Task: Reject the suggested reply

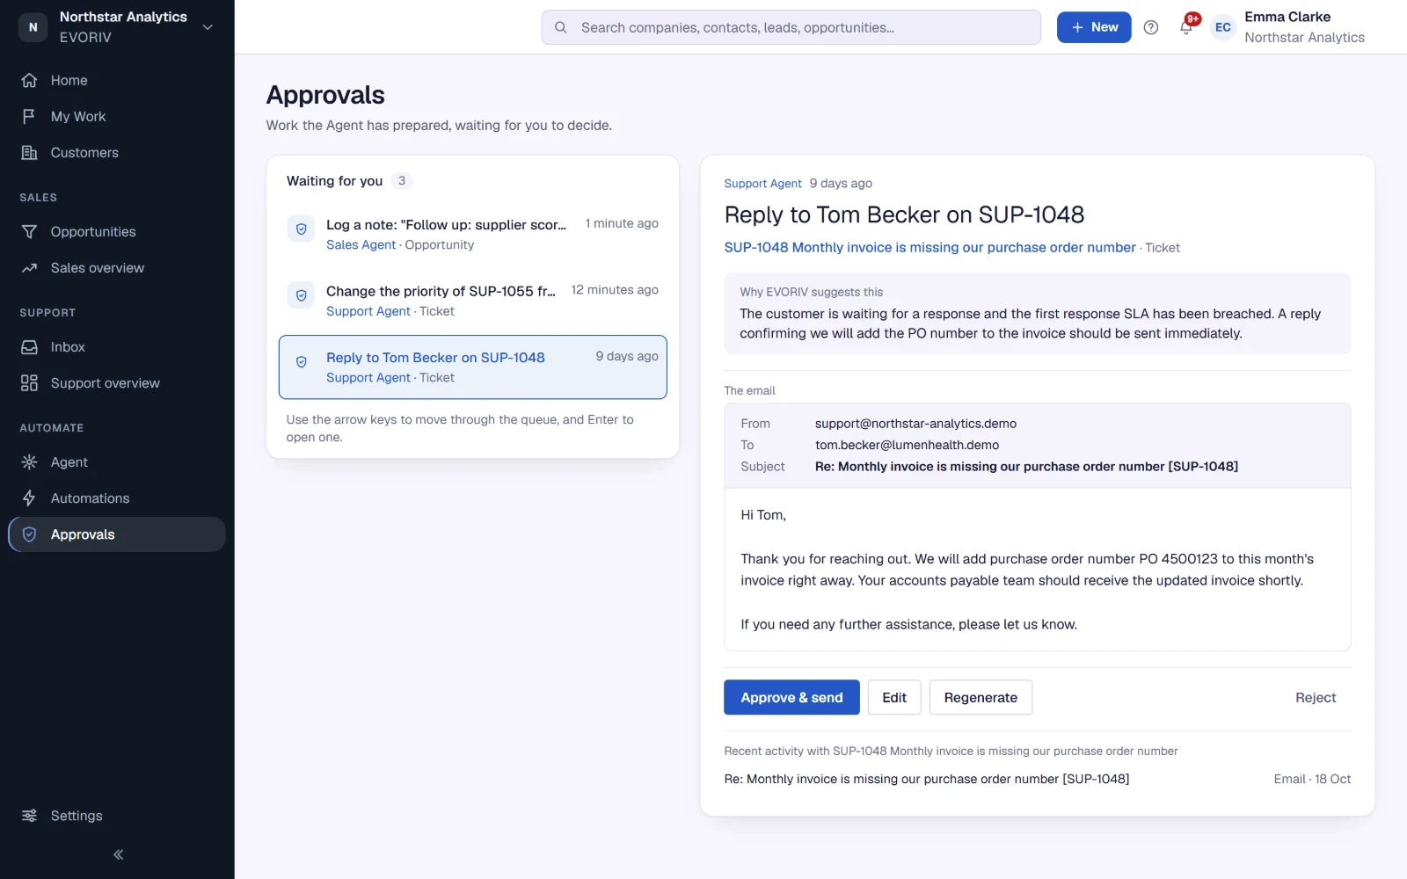Action: coord(1315,697)
